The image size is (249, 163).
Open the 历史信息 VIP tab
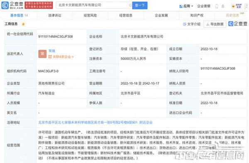(232, 15)
